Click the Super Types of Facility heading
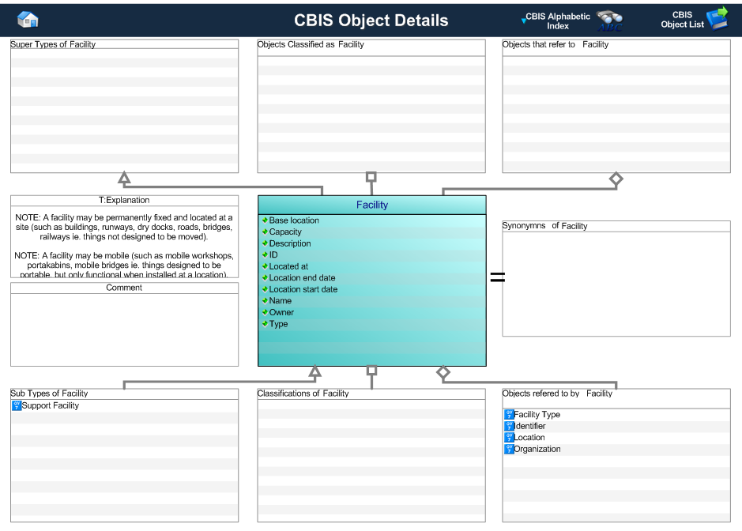 (x=53, y=44)
